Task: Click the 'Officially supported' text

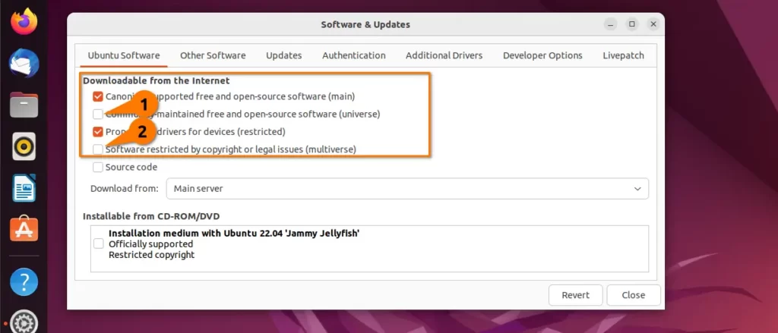Action: (x=151, y=244)
